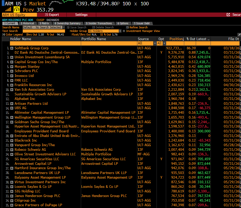Expand the Franklin Resources Inc row
Screen dimensions: 241x208
[x=12, y=85]
